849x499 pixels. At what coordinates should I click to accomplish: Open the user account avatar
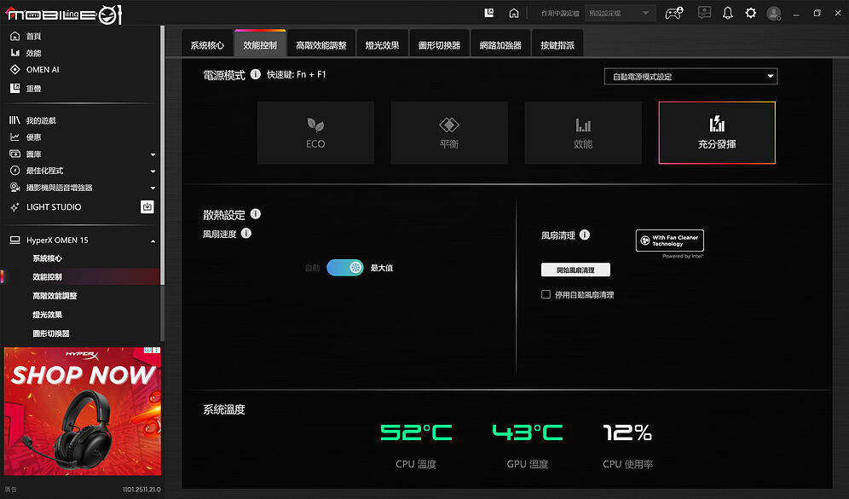click(x=774, y=13)
